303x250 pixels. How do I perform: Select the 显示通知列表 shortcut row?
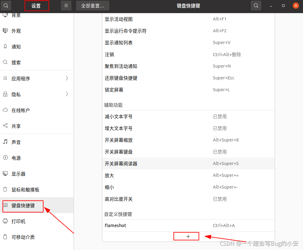(x=188, y=42)
